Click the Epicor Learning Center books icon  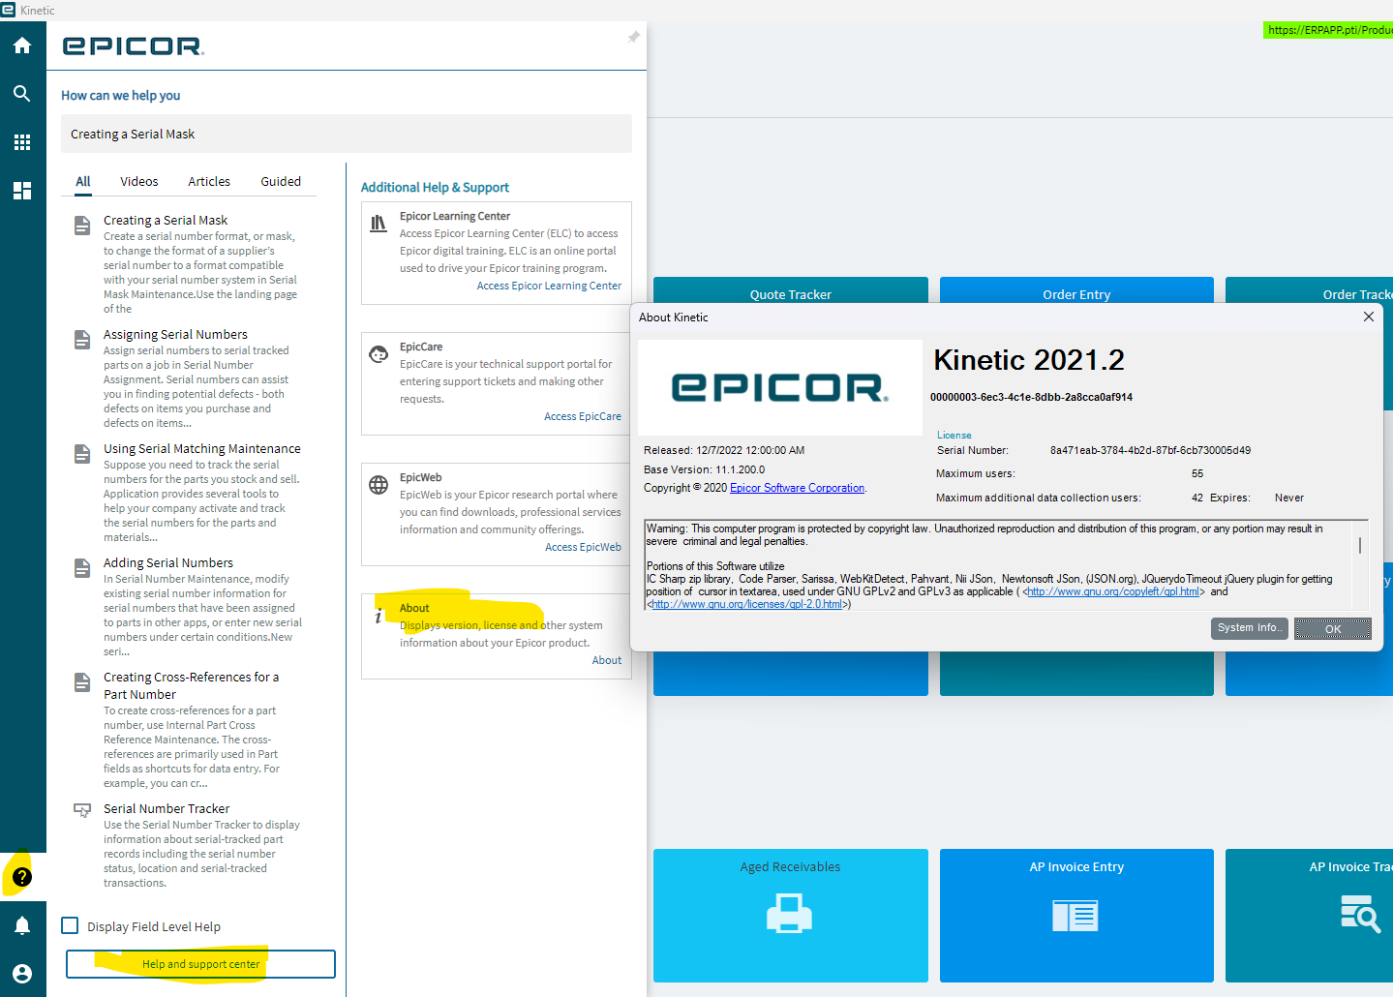point(379,224)
